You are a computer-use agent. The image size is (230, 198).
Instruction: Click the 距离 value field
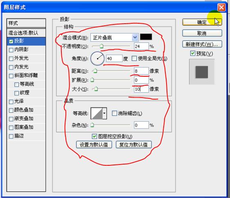click(x=142, y=71)
